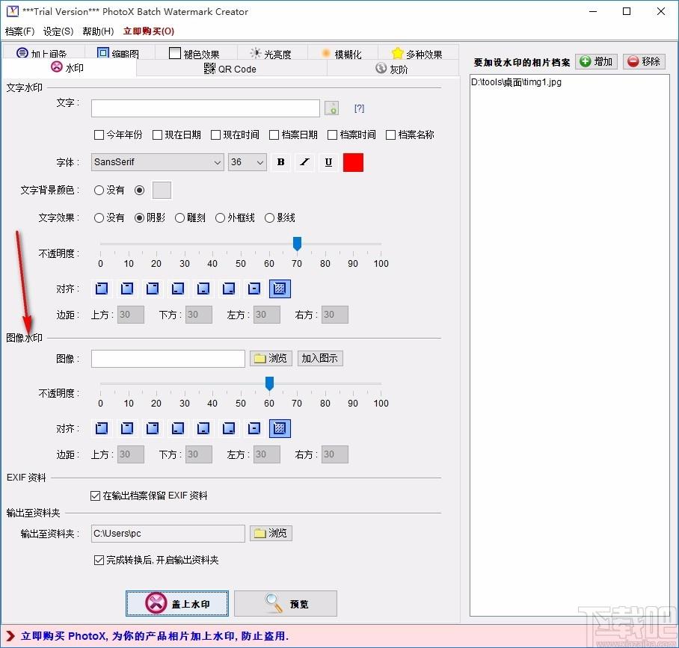Click the small icon beside the text field
This screenshot has height=648, width=679.
click(332, 108)
